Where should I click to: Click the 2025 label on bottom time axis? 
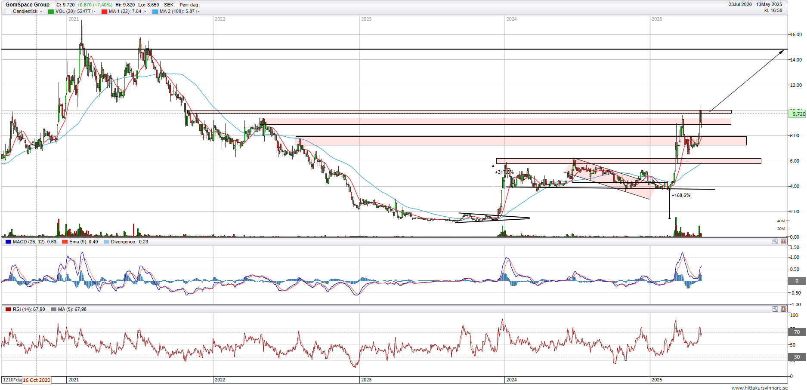point(657,380)
